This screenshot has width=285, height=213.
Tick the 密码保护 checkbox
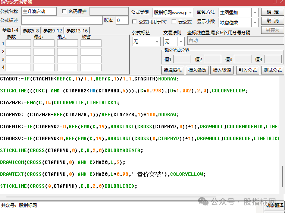coord(64,12)
